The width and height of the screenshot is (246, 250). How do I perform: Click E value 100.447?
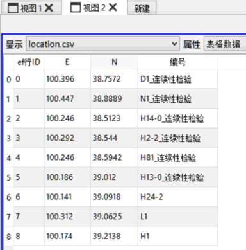click(x=67, y=99)
